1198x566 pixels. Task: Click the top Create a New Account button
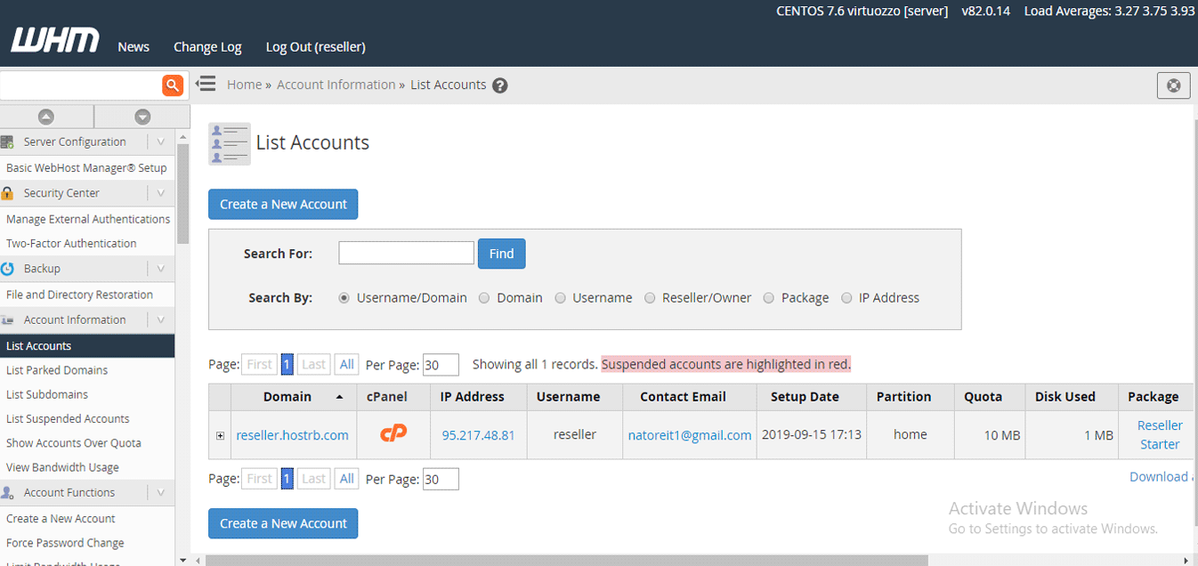tap(283, 204)
